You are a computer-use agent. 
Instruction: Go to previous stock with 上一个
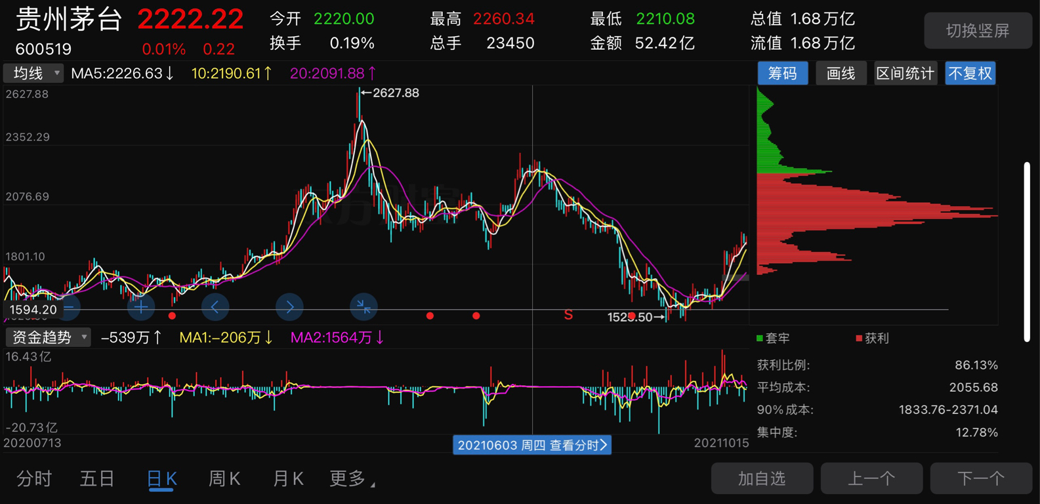tap(872, 478)
